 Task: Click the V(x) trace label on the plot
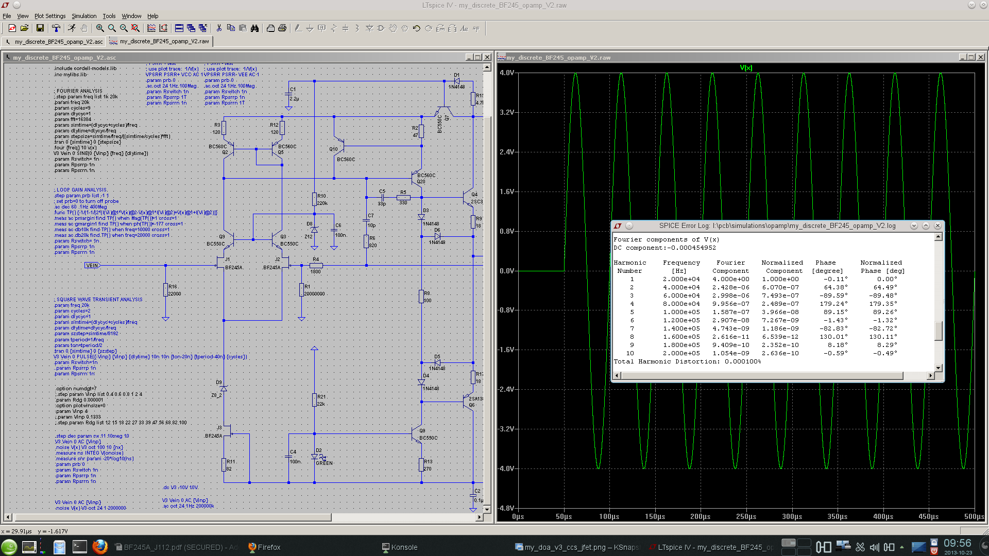click(746, 68)
